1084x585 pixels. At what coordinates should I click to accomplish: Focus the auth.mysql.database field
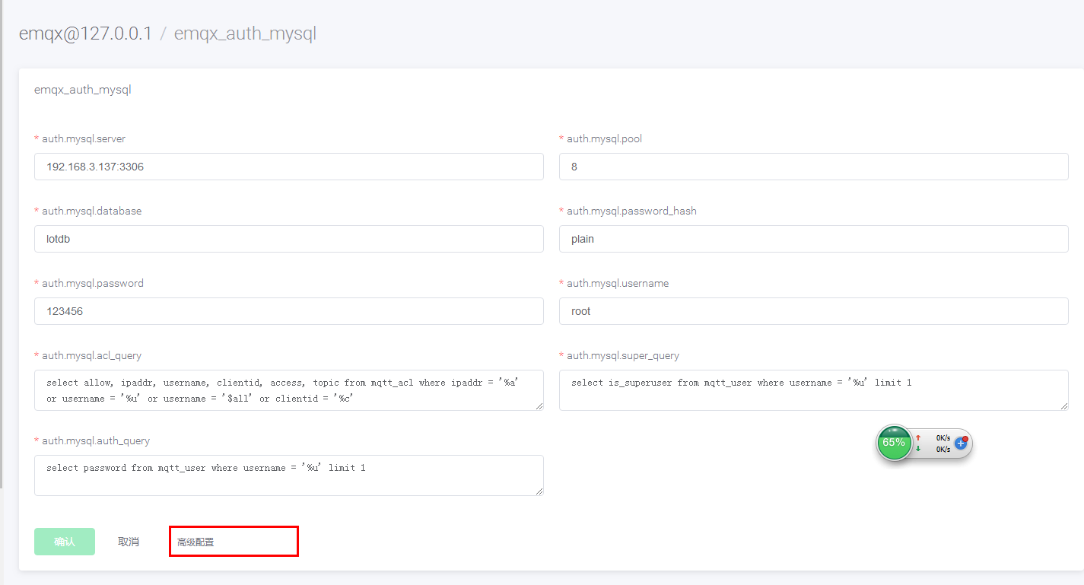click(289, 239)
